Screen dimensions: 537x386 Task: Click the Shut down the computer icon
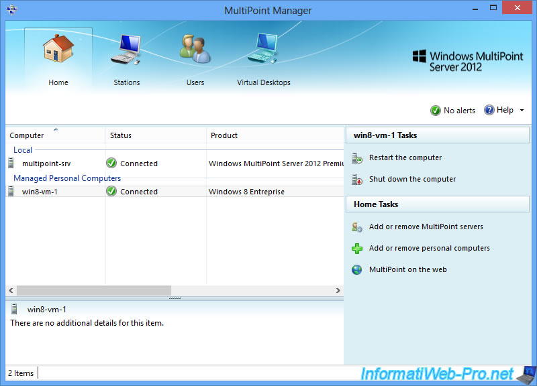(357, 180)
